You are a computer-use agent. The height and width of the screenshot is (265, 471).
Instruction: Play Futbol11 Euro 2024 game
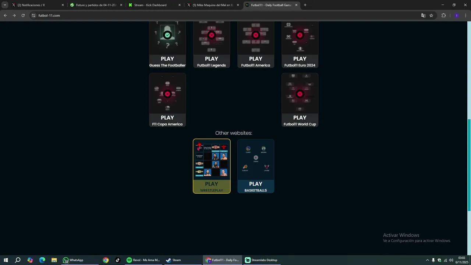(x=300, y=45)
